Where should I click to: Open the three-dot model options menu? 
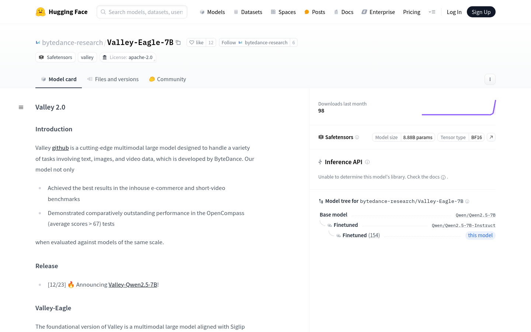pos(490,79)
